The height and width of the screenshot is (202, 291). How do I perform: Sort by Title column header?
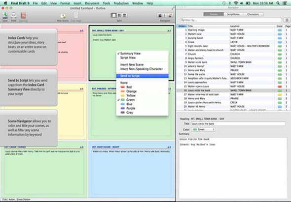pos(209,26)
